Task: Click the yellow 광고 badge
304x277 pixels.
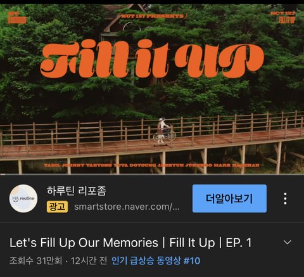Action: tap(57, 207)
